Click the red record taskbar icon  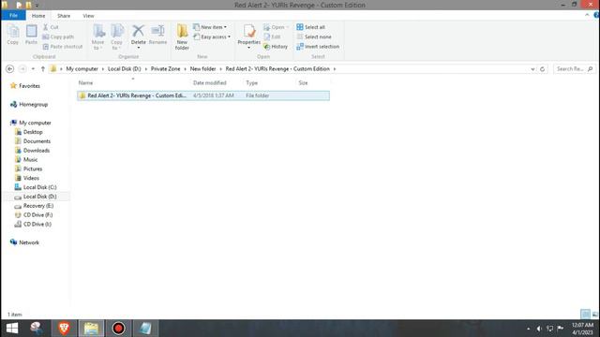click(118, 329)
